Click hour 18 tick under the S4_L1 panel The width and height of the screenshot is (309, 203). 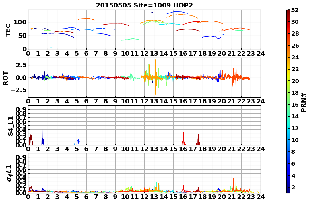click(x=202, y=149)
